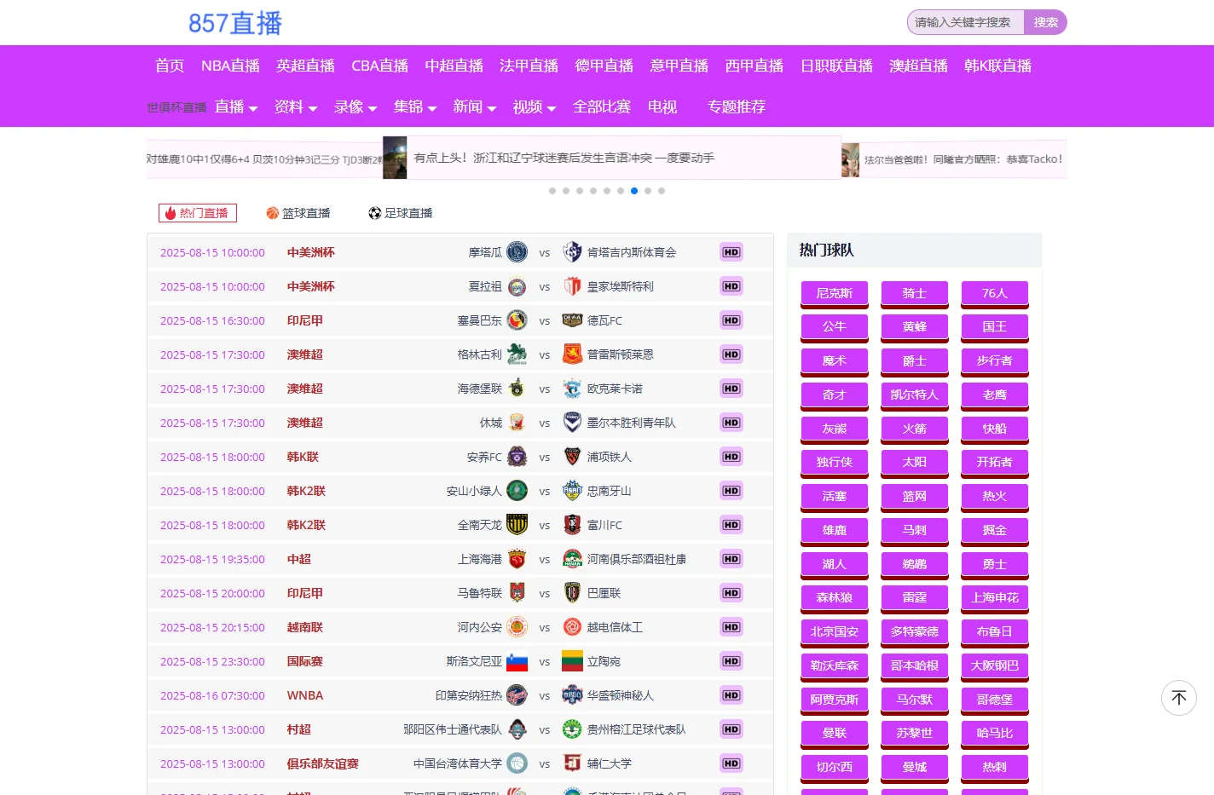Click the 多特蒙德 team button
This screenshot has width=1214, height=795.
coord(915,631)
